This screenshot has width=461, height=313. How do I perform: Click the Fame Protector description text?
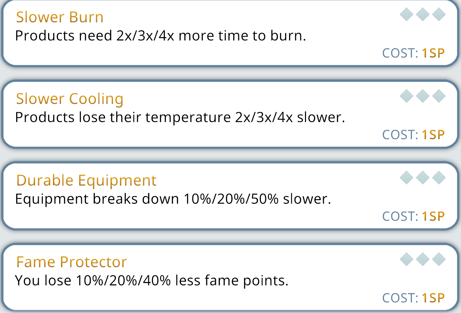[152, 280]
